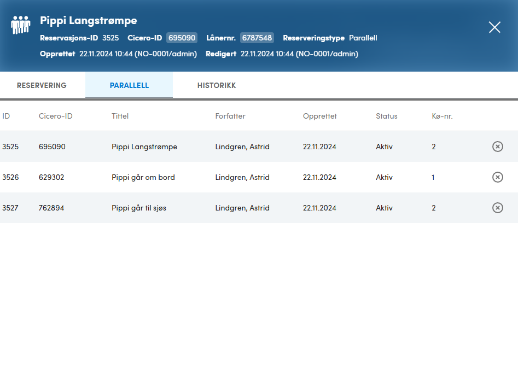The image size is (518, 386).
Task: Click the Redigert timestamp in header
Action: click(x=299, y=54)
